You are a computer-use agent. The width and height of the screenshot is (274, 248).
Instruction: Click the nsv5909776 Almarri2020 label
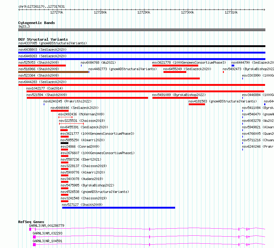(83, 172)
